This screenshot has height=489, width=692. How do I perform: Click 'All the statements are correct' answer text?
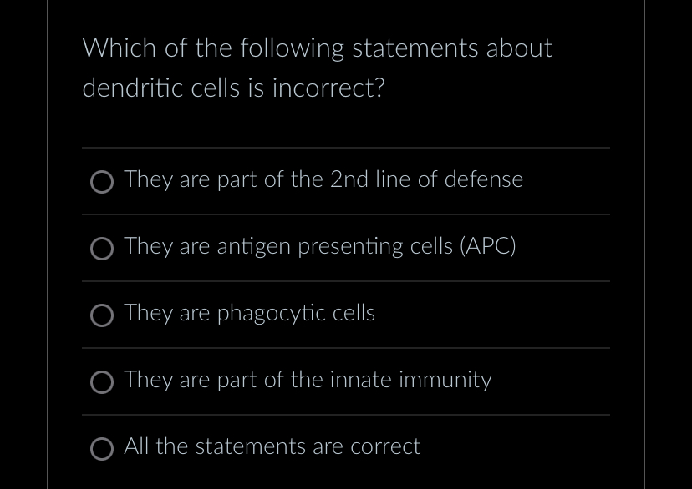(x=271, y=446)
